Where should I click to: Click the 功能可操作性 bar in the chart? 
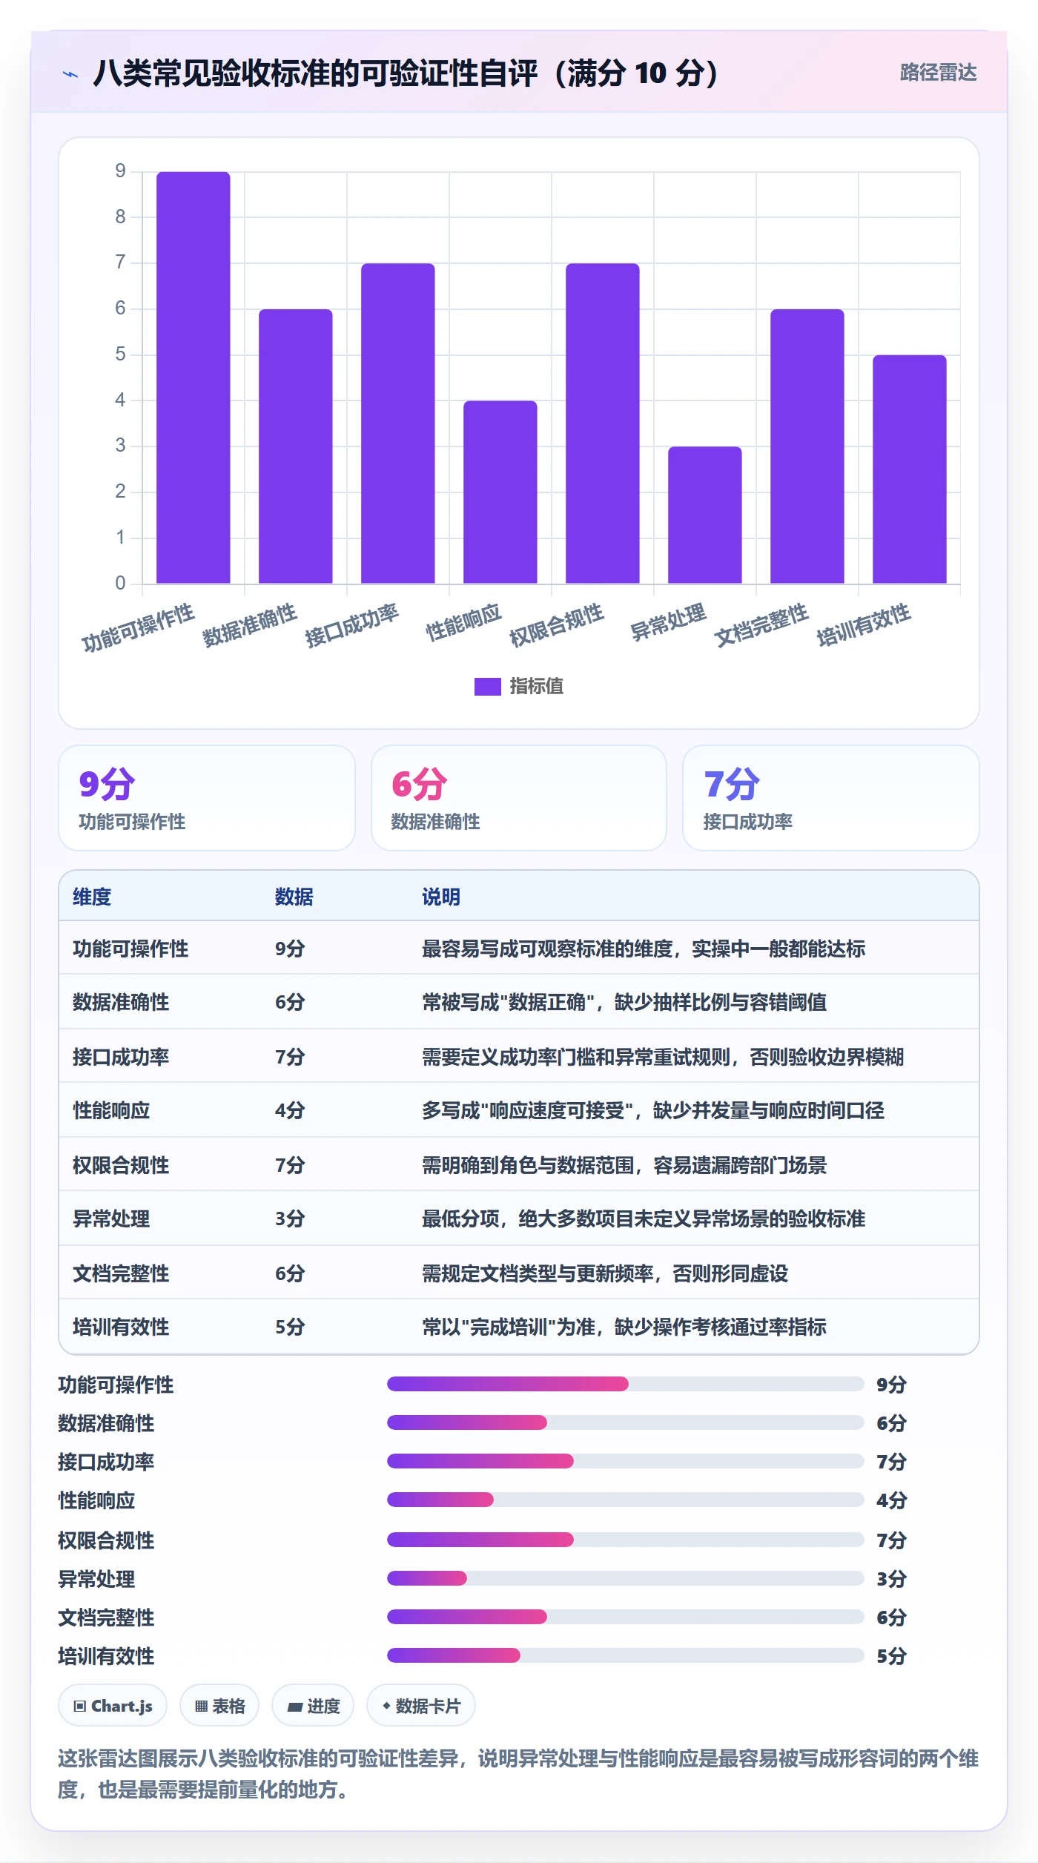tap(194, 377)
